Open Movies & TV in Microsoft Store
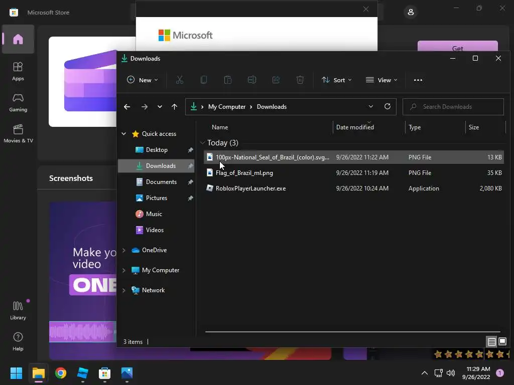The height and width of the screenshot is (385, 514). 18,133
